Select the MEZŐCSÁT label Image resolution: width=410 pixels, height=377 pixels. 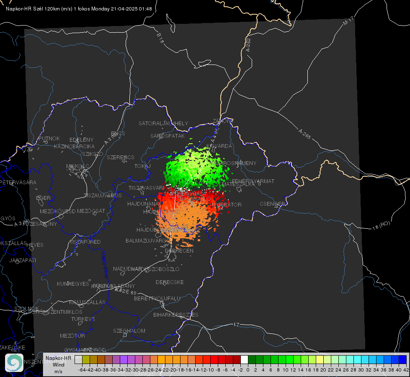click(91, 211)
